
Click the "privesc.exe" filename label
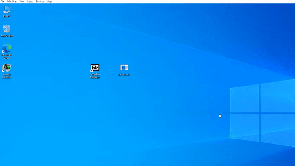tap(124, 75)
